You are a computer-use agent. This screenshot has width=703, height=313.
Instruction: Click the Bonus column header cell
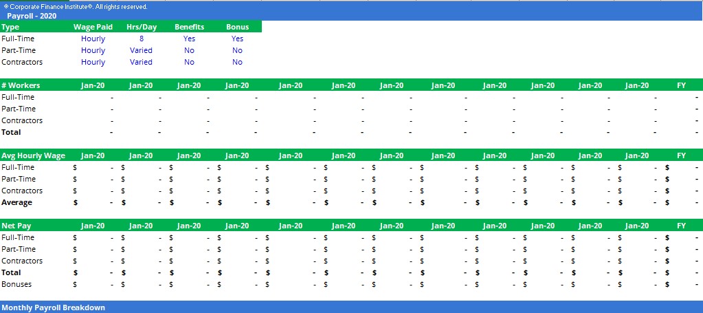(237, 27)
